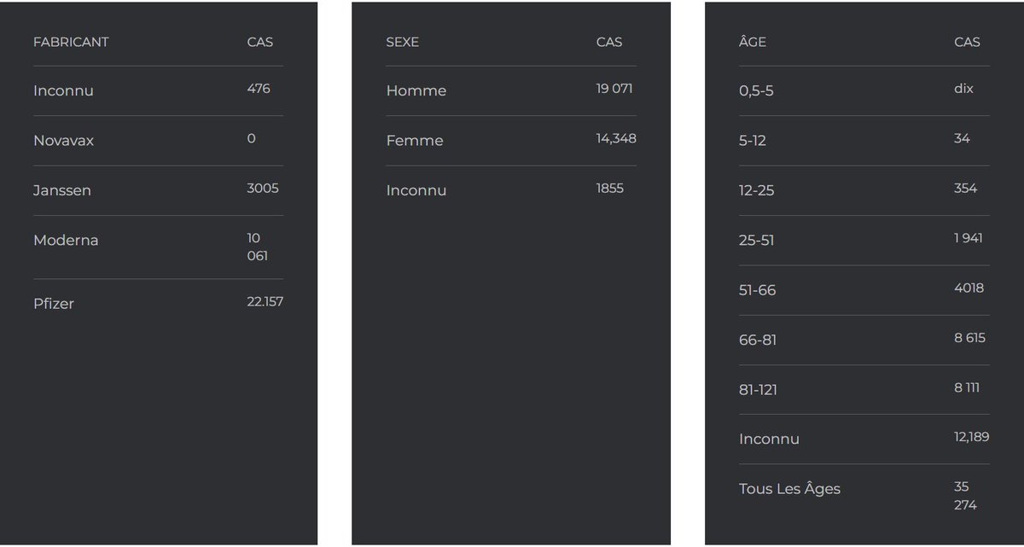Click the ÂGE column header
This screenshot has width=1024, height=547.
pos(752,42)
